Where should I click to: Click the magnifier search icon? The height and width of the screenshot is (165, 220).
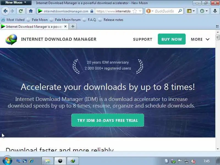180,11
